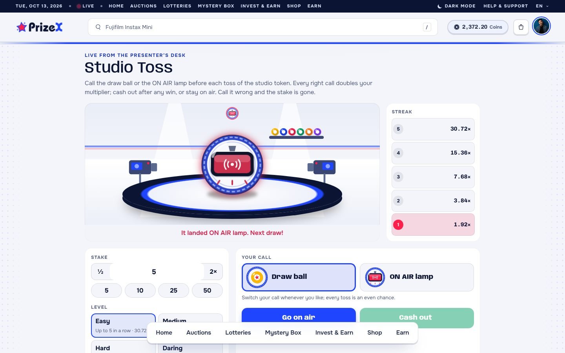Click the stake amount field
This screenshot has height=353, width=565.
pos(157,271)
